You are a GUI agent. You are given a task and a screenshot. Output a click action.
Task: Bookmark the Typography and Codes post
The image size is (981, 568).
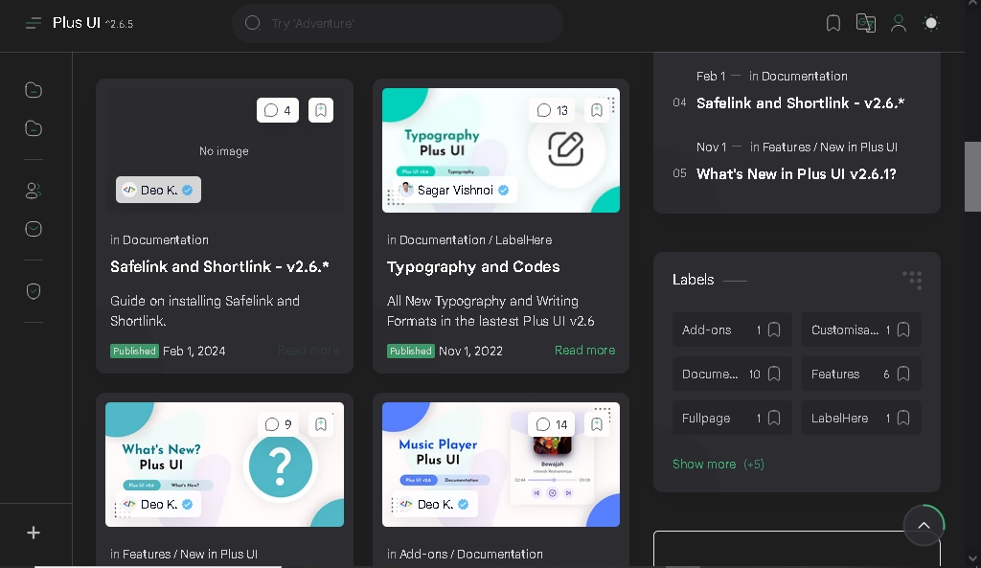click(x=596, y=110)
